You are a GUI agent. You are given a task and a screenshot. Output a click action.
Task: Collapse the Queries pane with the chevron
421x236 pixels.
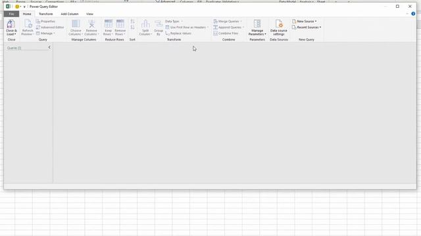click(x=49, y=47)
